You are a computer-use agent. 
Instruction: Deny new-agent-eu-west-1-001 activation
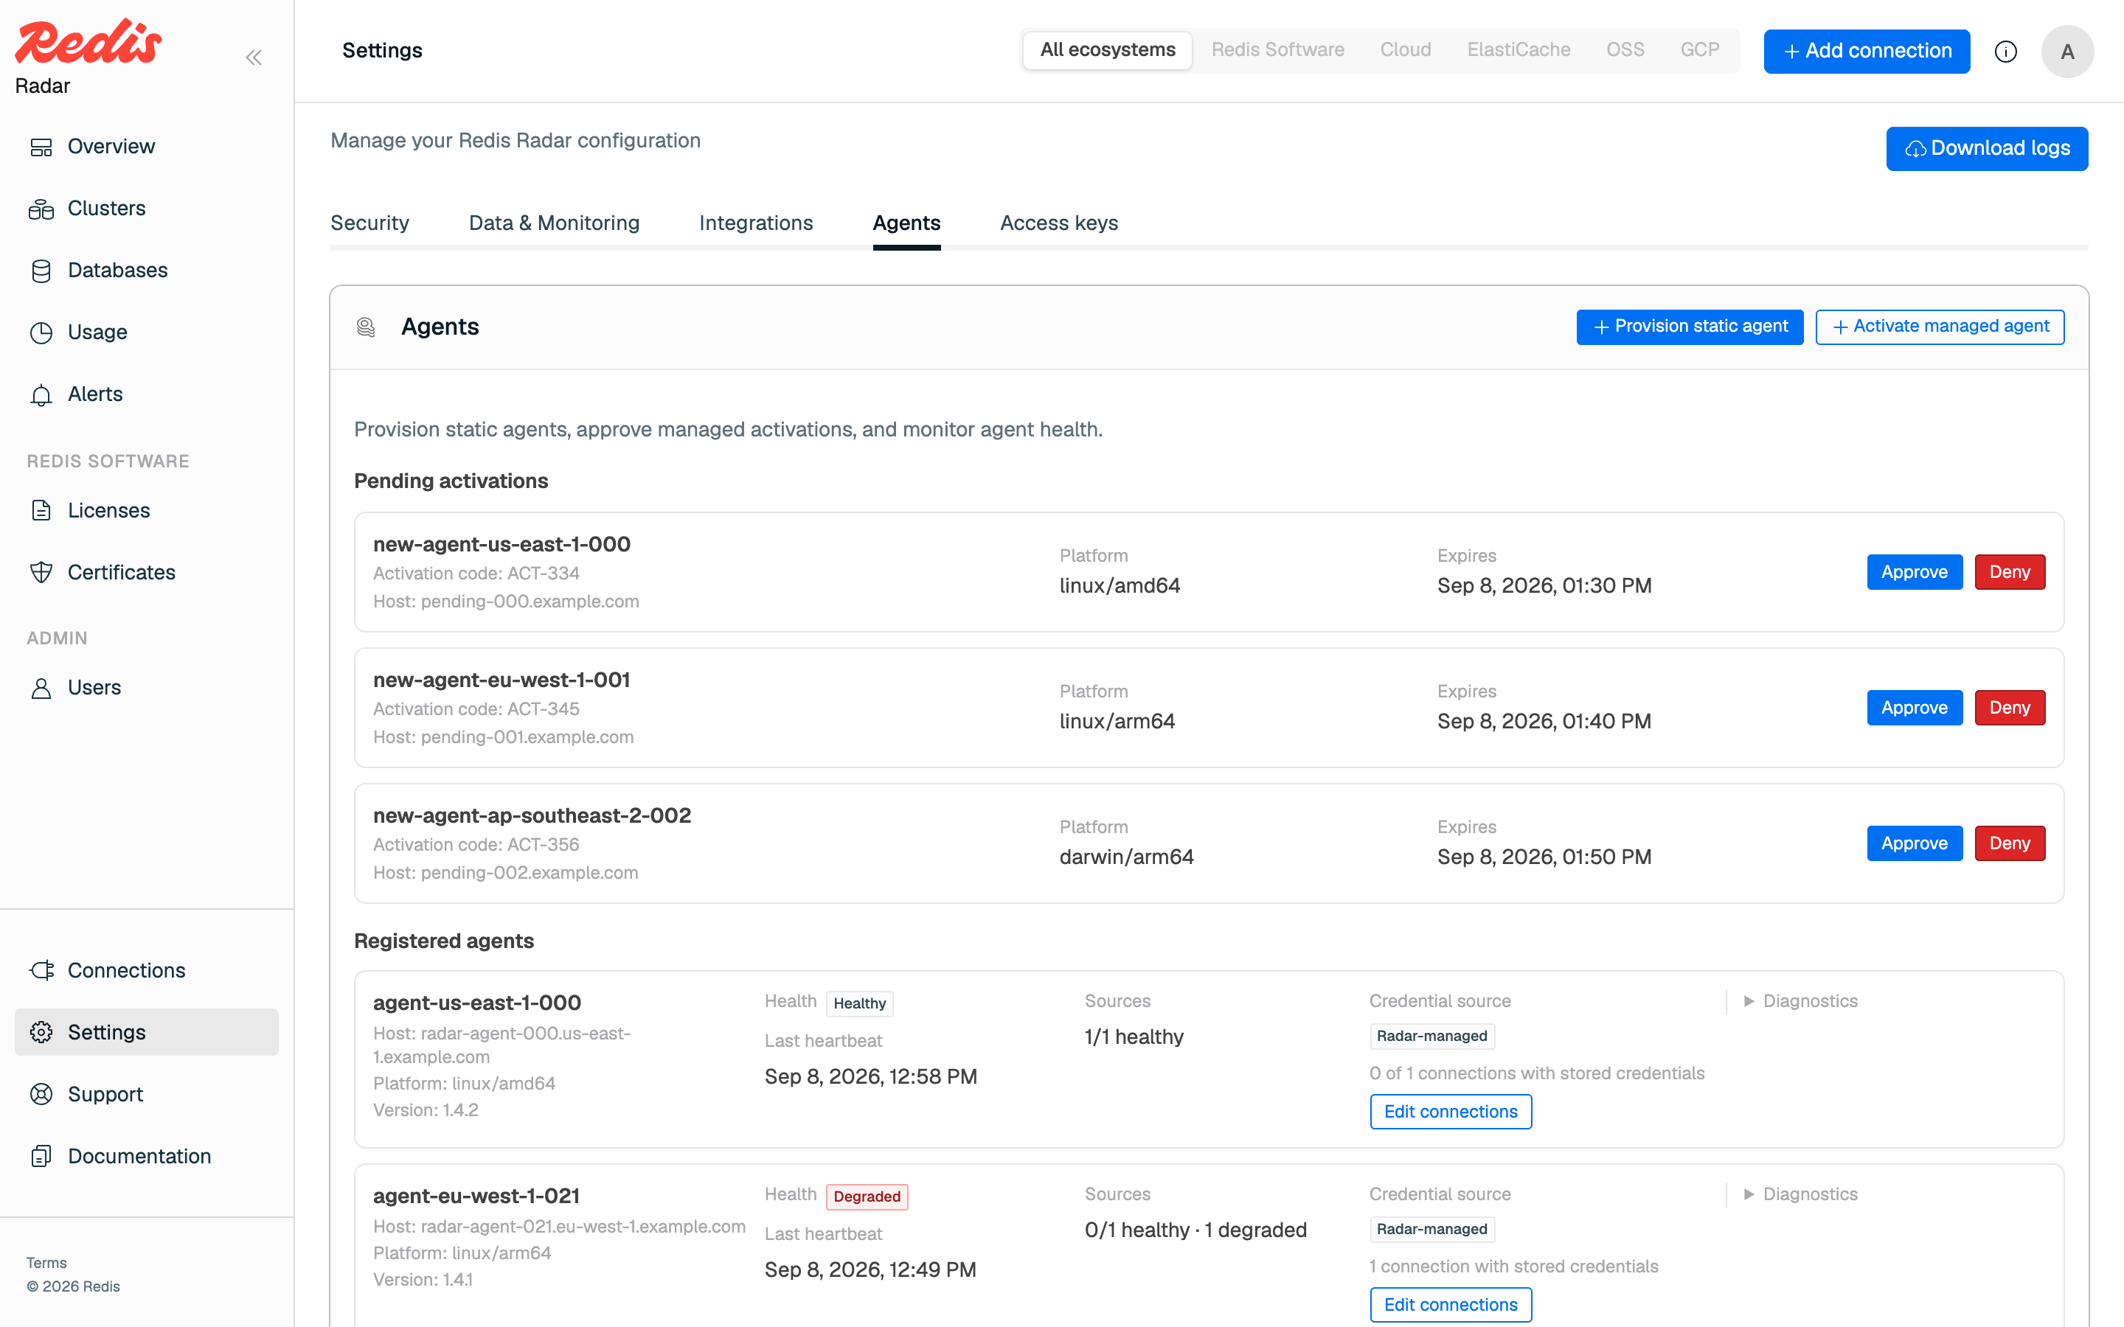click(2010, 708)
